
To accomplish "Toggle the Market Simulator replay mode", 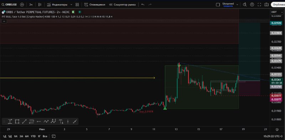I will pos(122,5).
